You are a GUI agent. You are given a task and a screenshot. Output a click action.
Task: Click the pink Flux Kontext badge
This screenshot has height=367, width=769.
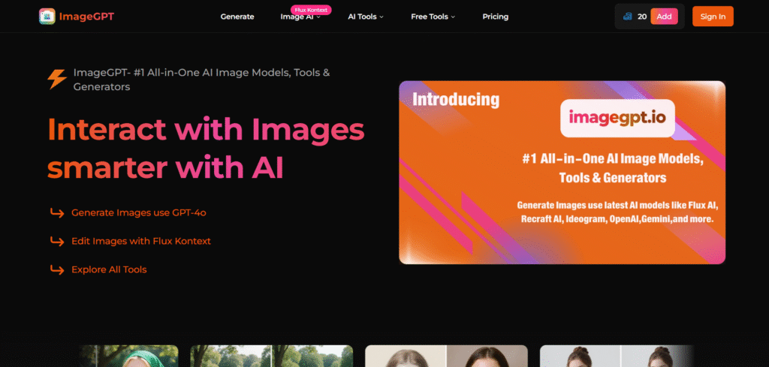(x=311, y=10)
